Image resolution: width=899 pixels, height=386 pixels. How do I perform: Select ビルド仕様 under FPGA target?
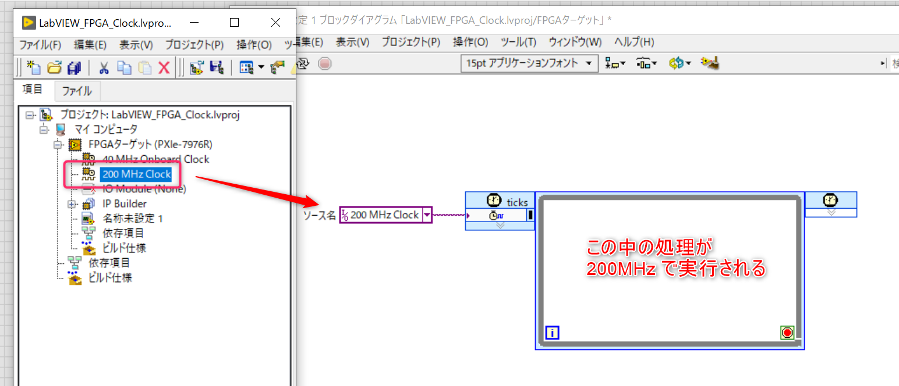pos(123,248)
